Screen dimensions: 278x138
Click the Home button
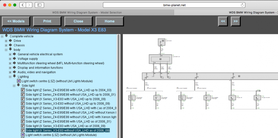pos(109,21)
